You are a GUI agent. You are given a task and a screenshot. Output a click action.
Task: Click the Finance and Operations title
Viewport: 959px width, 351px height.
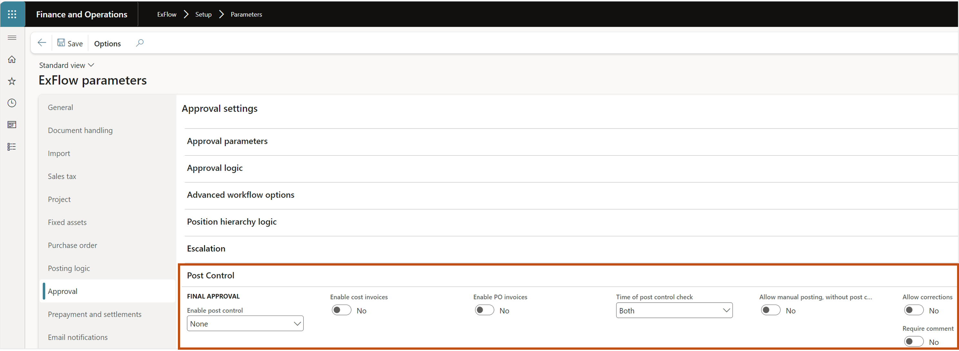[82, 14]
